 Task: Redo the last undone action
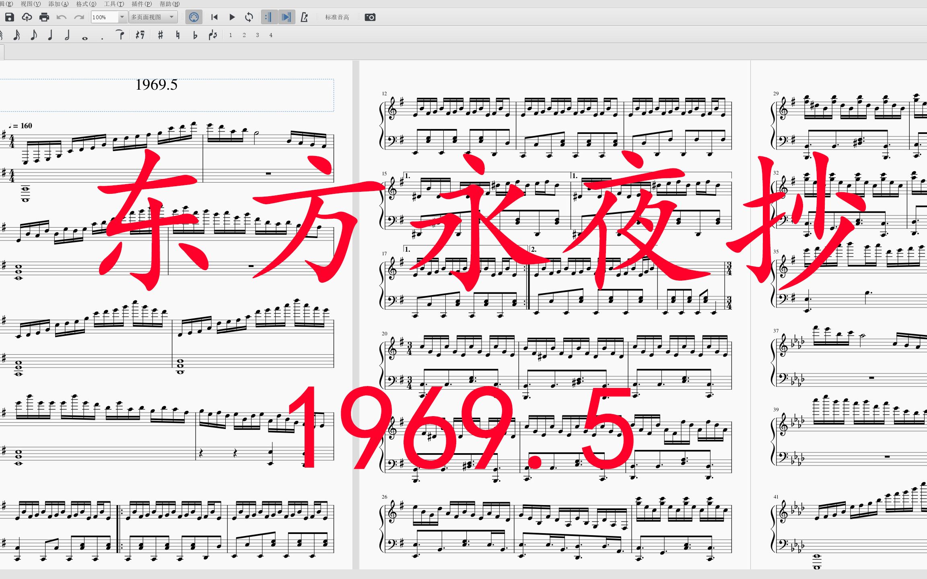click(79, 17)
